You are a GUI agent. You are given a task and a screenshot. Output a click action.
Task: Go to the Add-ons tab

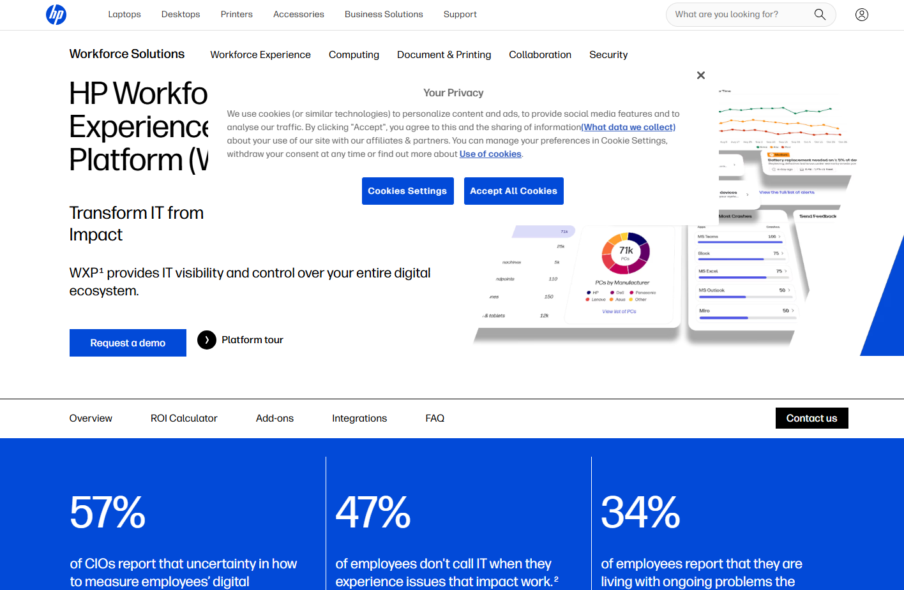pyautogui.click(x=275, y=418)
